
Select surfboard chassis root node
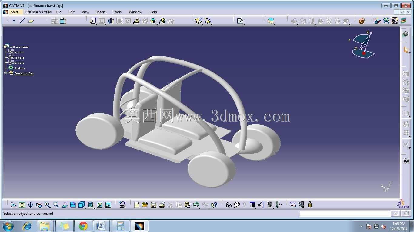tap(19, 47)
